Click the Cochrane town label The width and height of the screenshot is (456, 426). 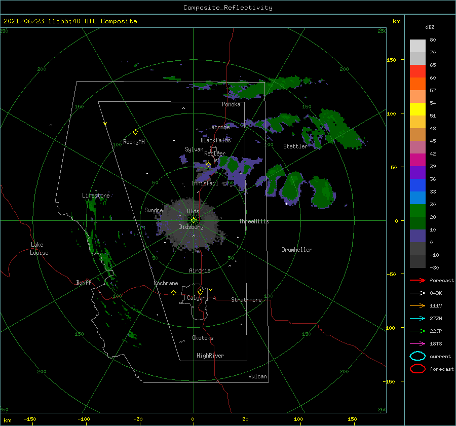166,283
